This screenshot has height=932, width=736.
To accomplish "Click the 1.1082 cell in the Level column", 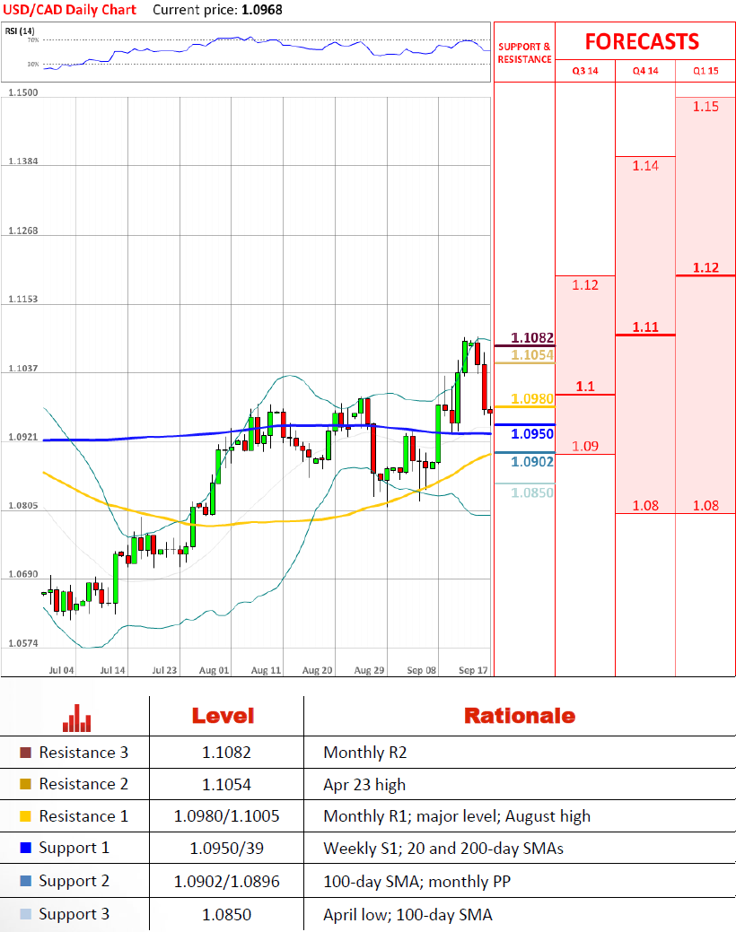I will pyautogui.click(x=226, y=753).
